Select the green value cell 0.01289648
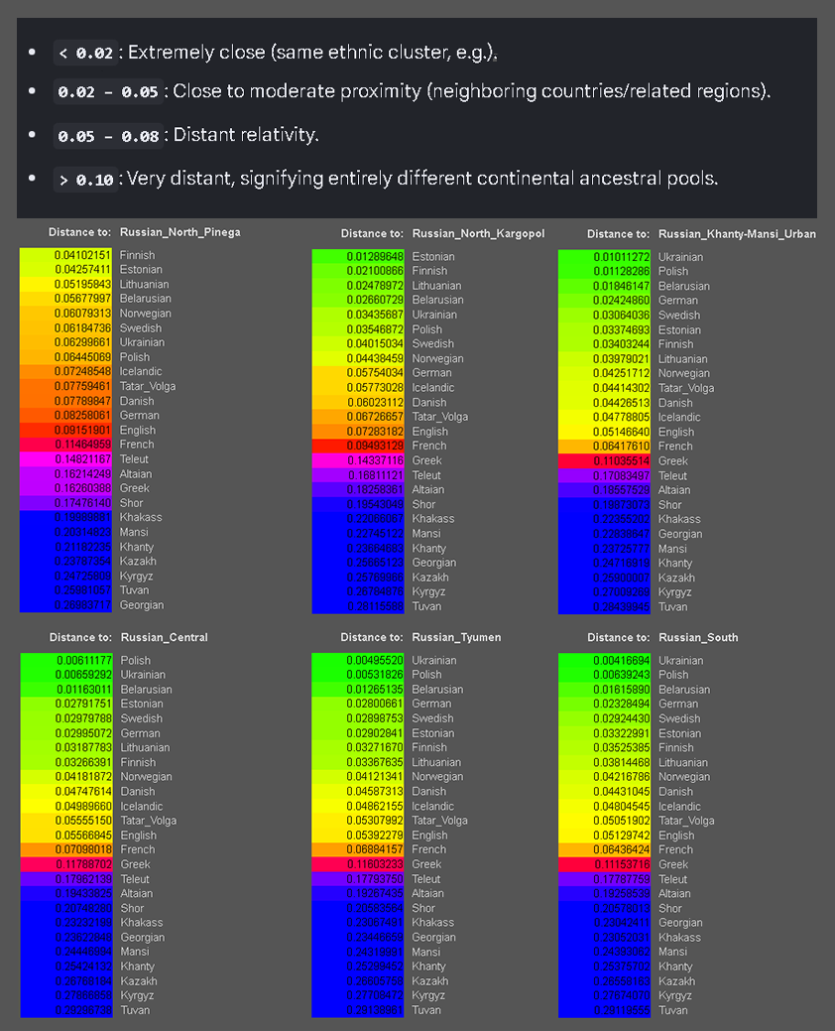 click(358, 256)
